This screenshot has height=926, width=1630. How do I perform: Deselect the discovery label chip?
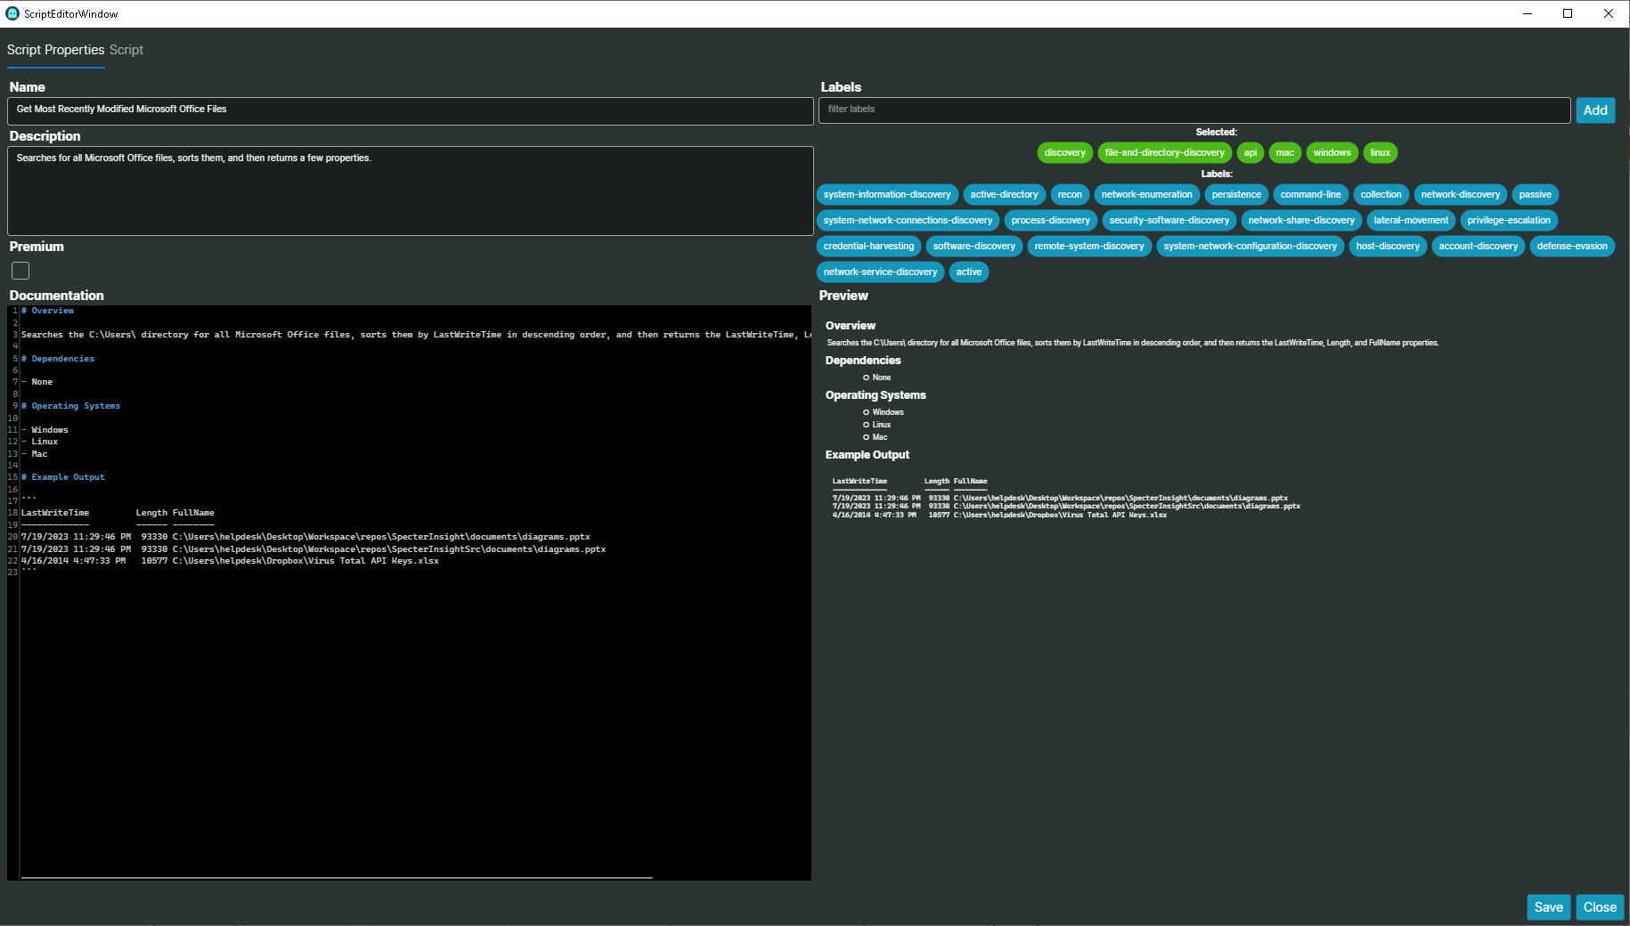point(1064,152)
